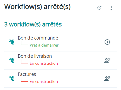Click the refresh history clock icon
121x90 pixels.
pyautogui.click(x=99, y=8)
